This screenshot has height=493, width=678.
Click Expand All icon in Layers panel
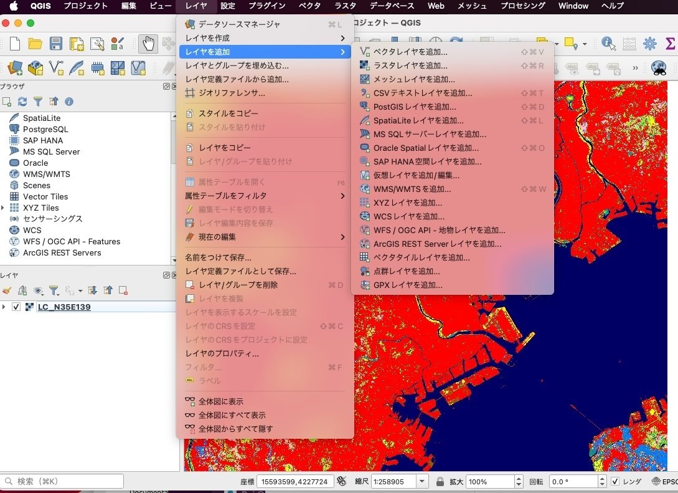point(92,290)
